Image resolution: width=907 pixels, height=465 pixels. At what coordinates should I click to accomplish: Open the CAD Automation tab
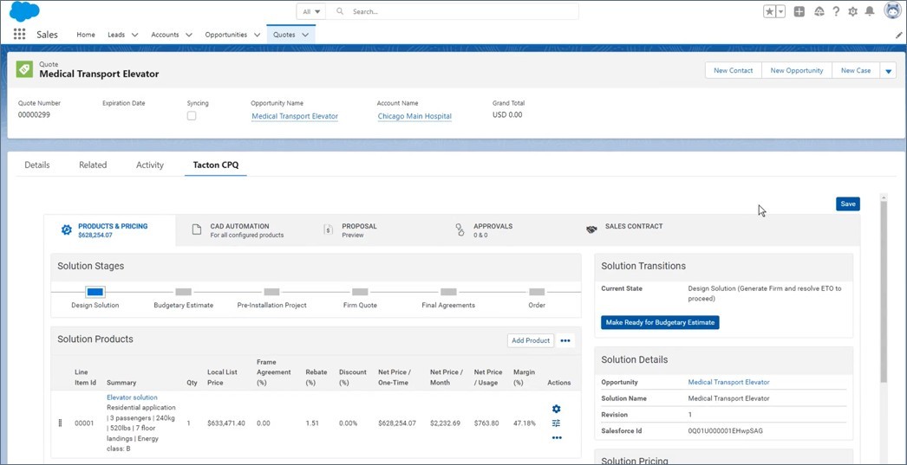click(239, 229)
